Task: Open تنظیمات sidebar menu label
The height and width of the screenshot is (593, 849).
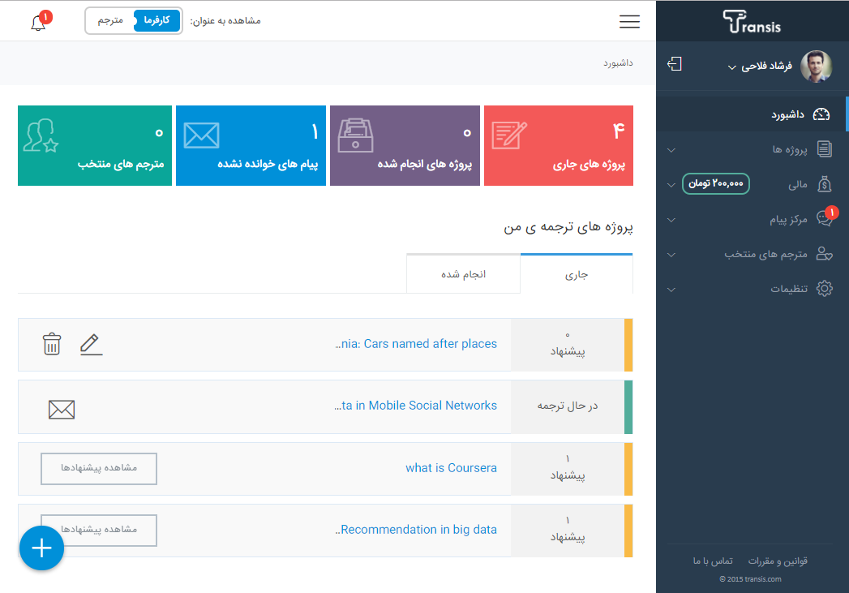Action: 789,289
